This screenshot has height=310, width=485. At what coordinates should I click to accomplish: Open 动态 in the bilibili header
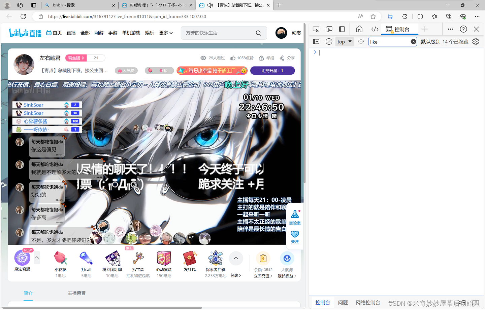[296, 33]
